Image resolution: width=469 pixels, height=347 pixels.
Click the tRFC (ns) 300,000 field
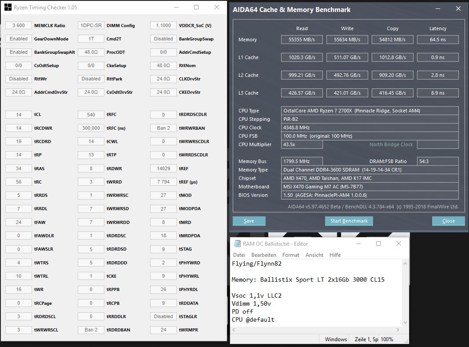tap(91, 128)
